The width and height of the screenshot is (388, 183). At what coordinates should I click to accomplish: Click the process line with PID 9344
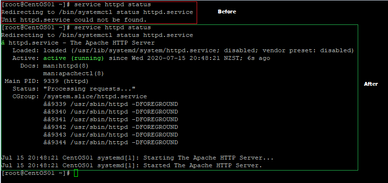111,142
